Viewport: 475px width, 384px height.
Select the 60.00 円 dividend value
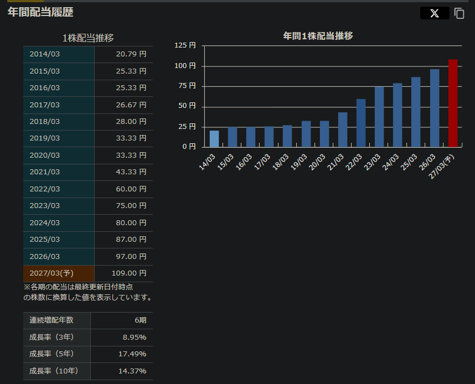tap(131, 189)
